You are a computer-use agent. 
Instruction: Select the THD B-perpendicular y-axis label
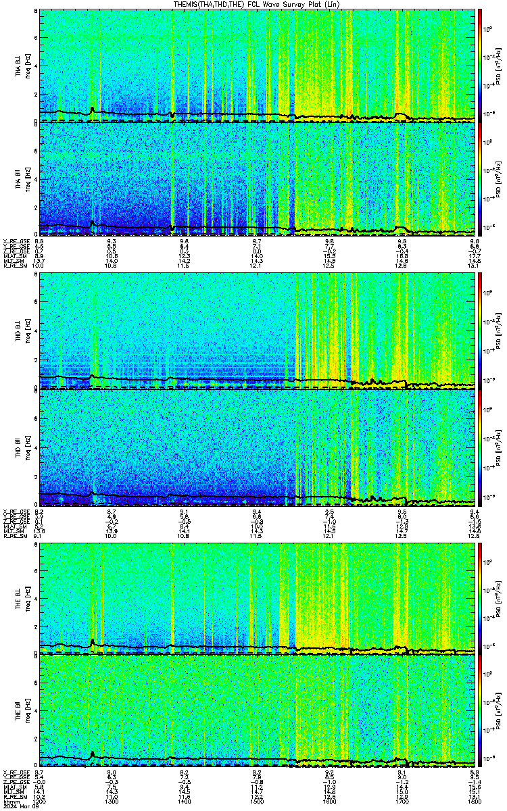tap(18, 331)
